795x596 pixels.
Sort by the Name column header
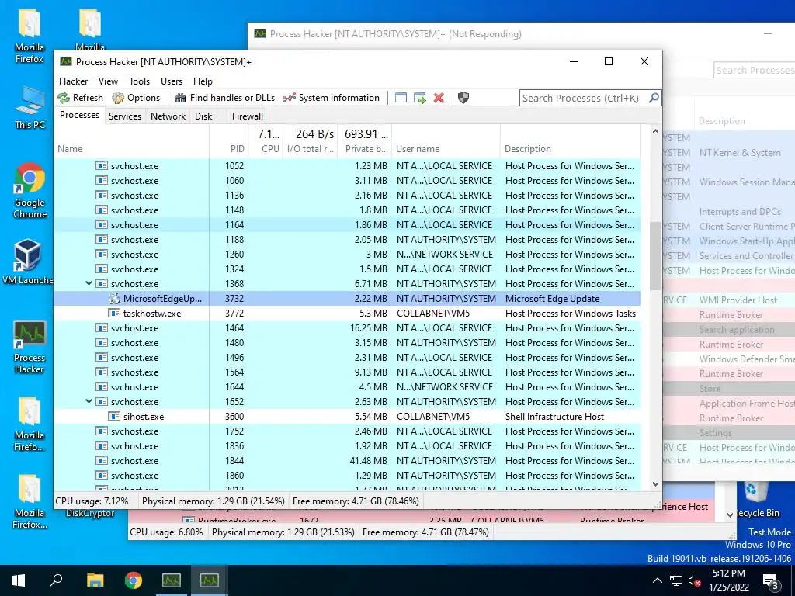tap(132, 142)
